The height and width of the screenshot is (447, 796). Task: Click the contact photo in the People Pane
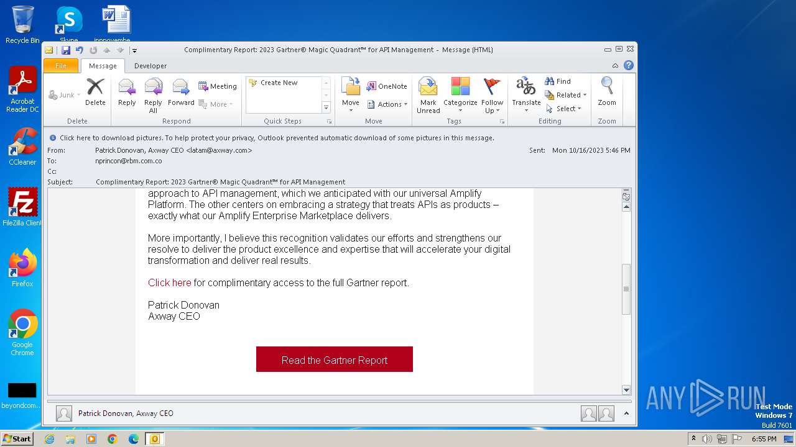[64, 413]
